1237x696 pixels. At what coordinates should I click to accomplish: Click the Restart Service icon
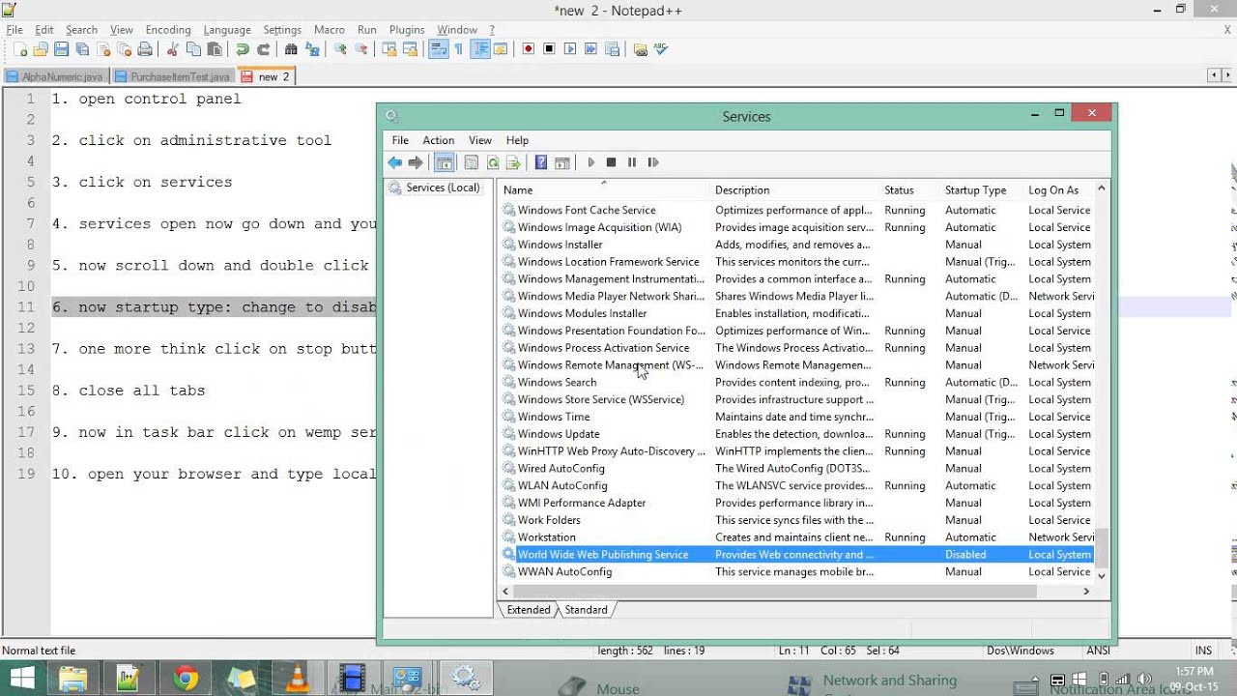653,162
